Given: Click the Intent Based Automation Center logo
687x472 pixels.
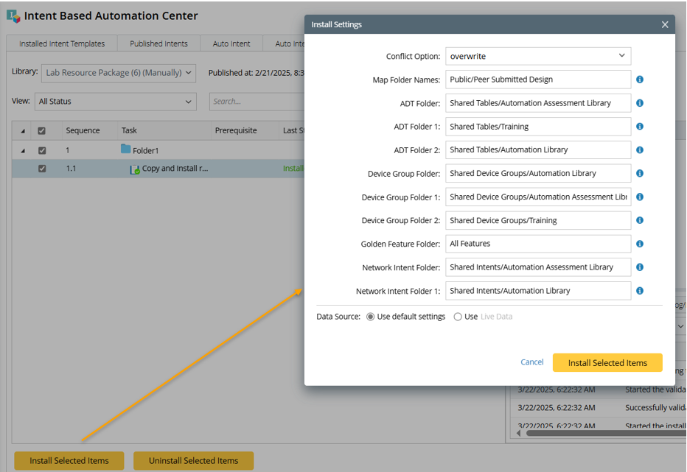Looking at the screenshot, I should point(13,15).
